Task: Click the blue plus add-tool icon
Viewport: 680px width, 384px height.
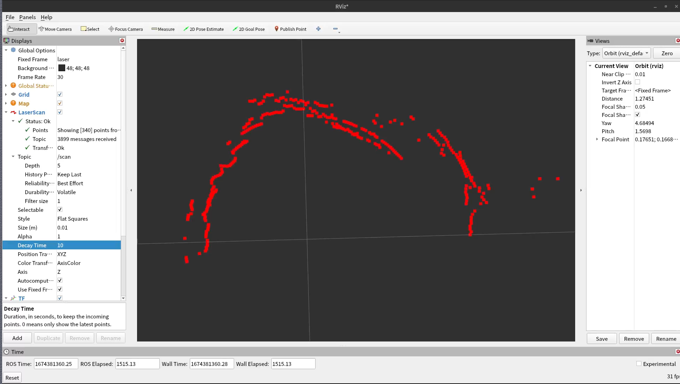Action: 318,29
